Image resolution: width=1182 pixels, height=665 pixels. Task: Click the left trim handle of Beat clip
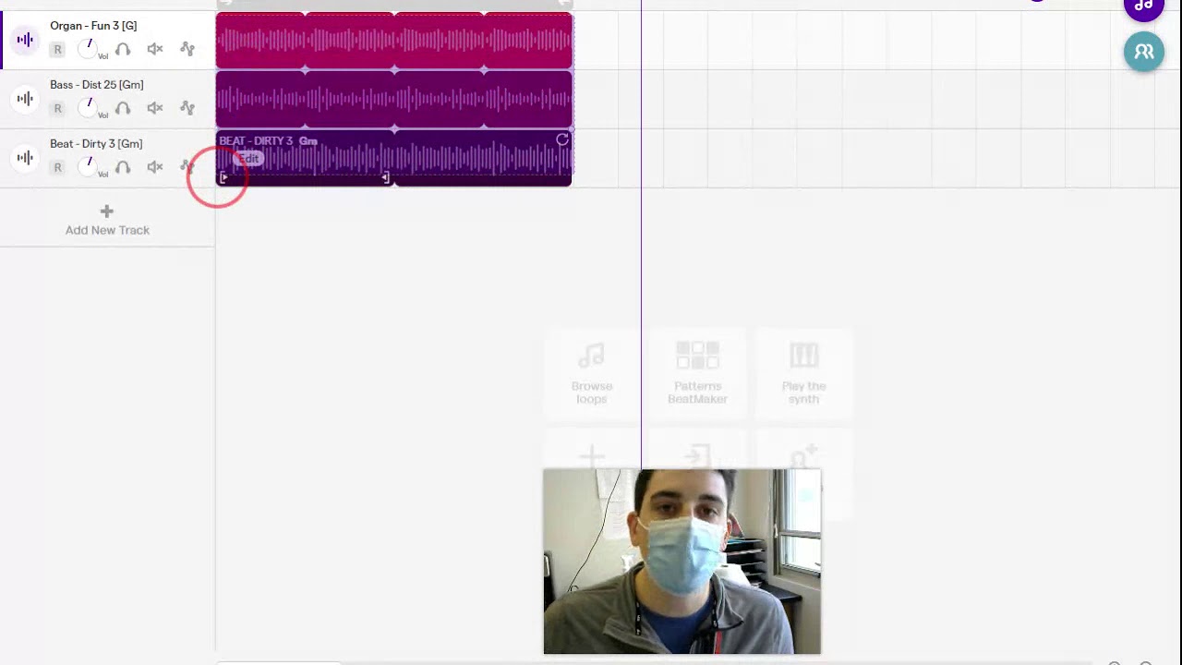223,177
